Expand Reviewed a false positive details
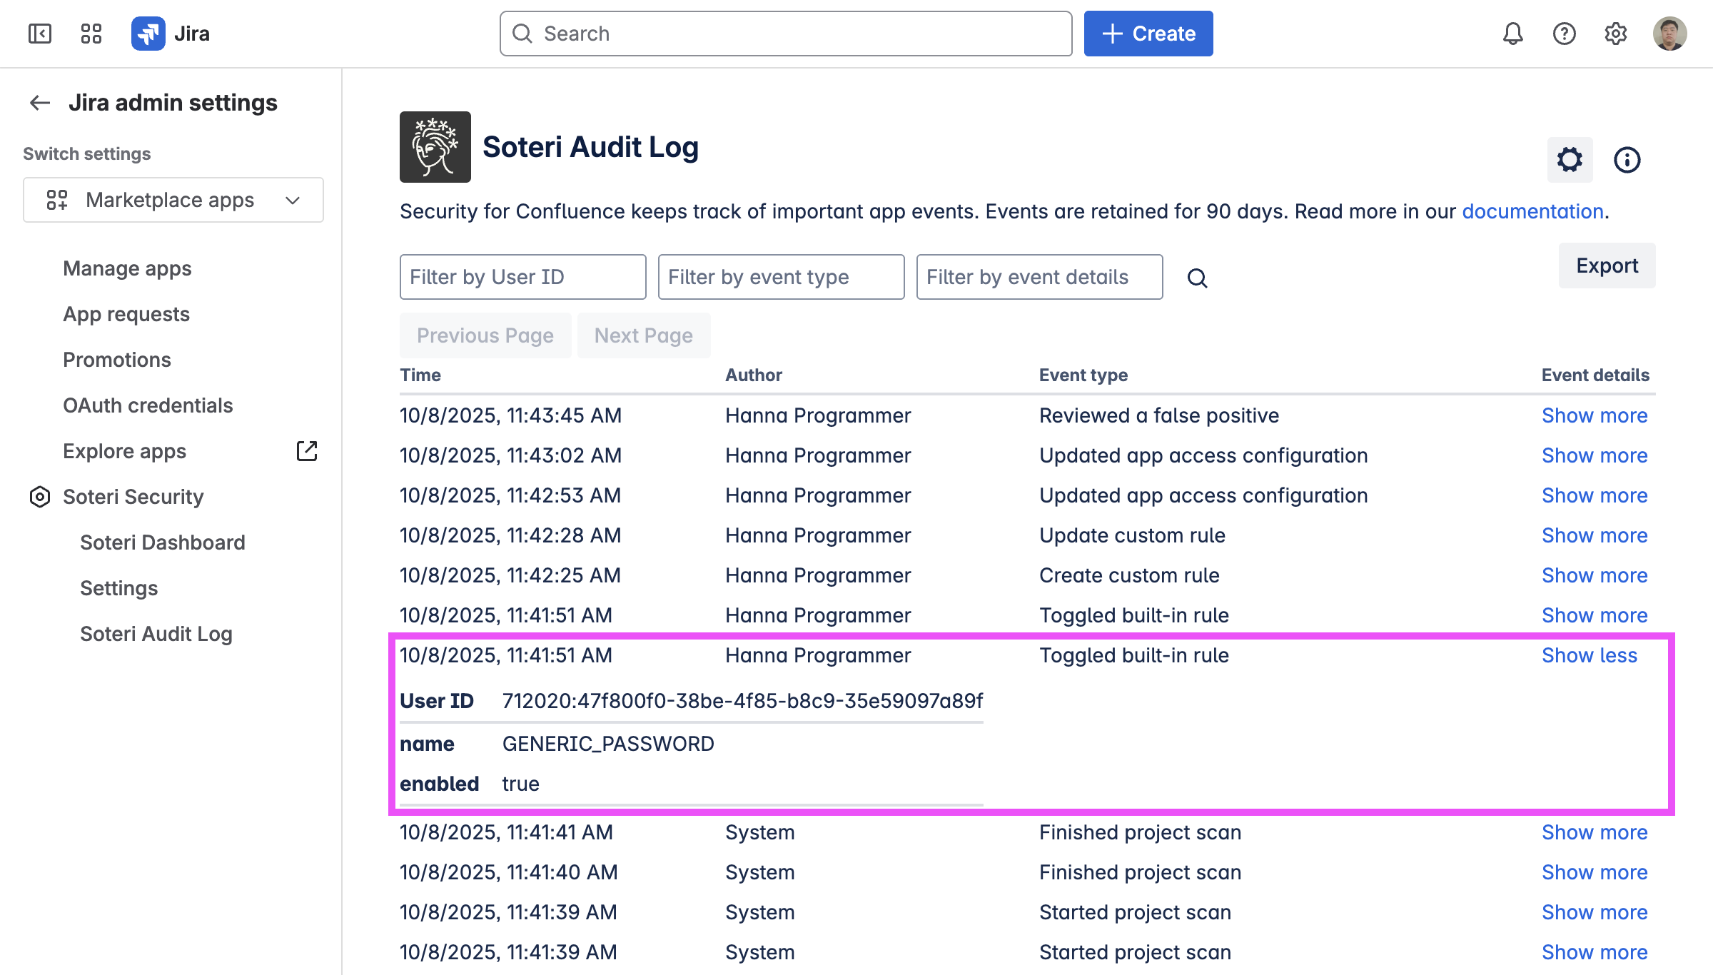 1594,415
